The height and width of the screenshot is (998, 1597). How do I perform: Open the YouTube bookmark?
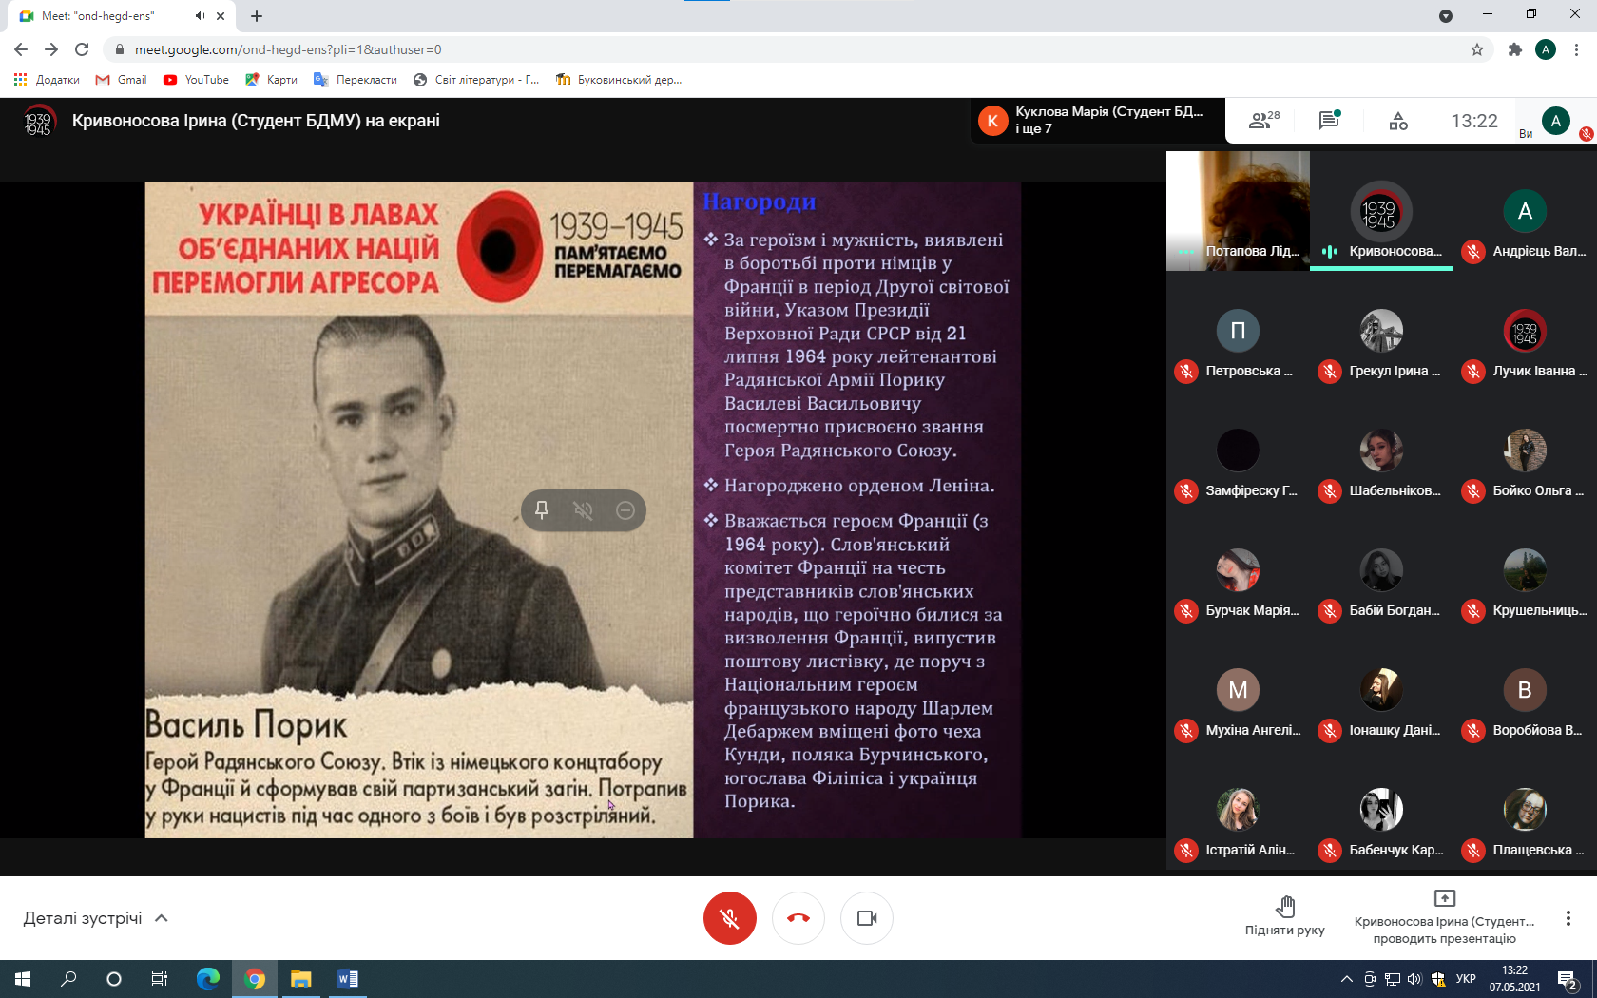[197, 80]
